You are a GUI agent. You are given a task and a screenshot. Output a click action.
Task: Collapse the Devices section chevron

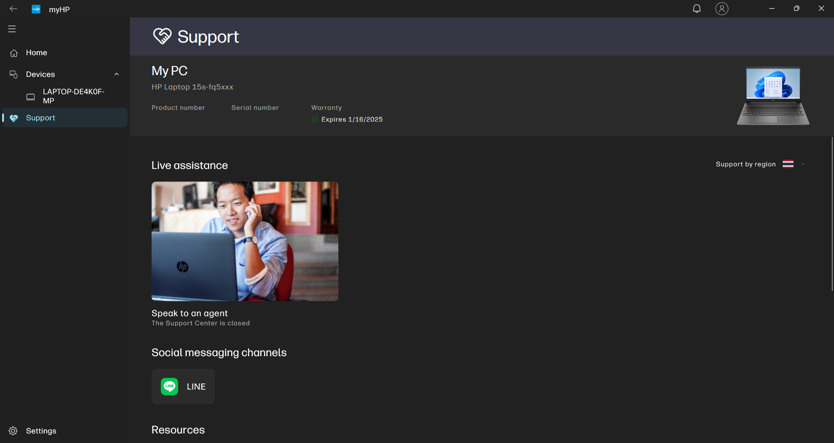(x=116, y=74)
